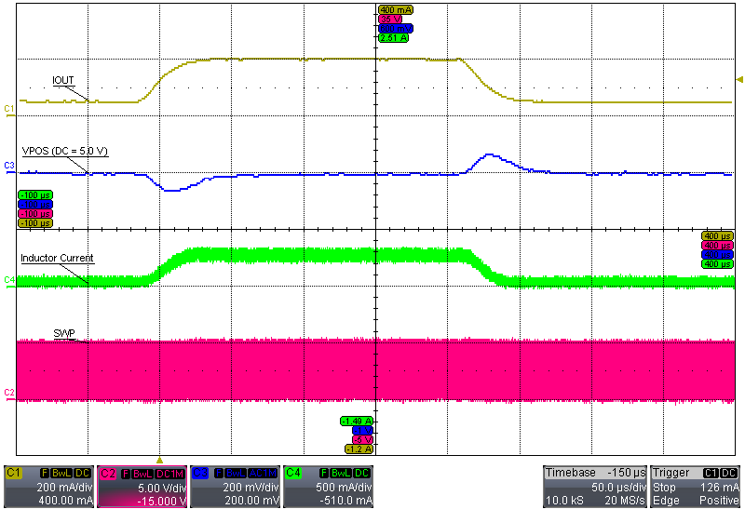Click the trigger level arrow on right edge
Viewport: 745px width, 509px height.
pos(739,80)
